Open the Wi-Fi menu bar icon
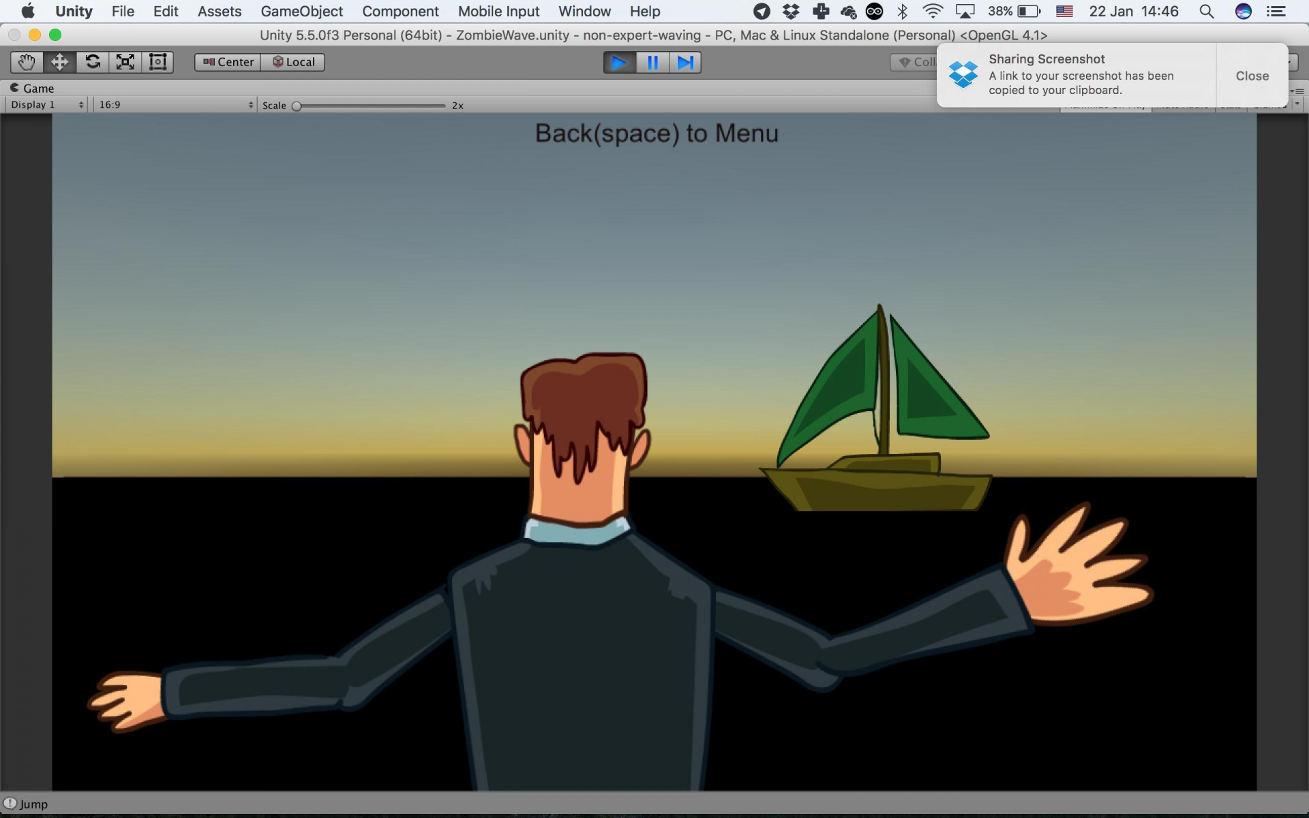Image resolution: width=1309 pixels, height=818 pixels. [x=932, y=12]
